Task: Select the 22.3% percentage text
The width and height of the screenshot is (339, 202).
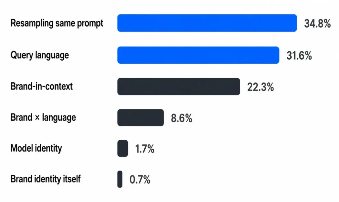Action: pos(261,87)
